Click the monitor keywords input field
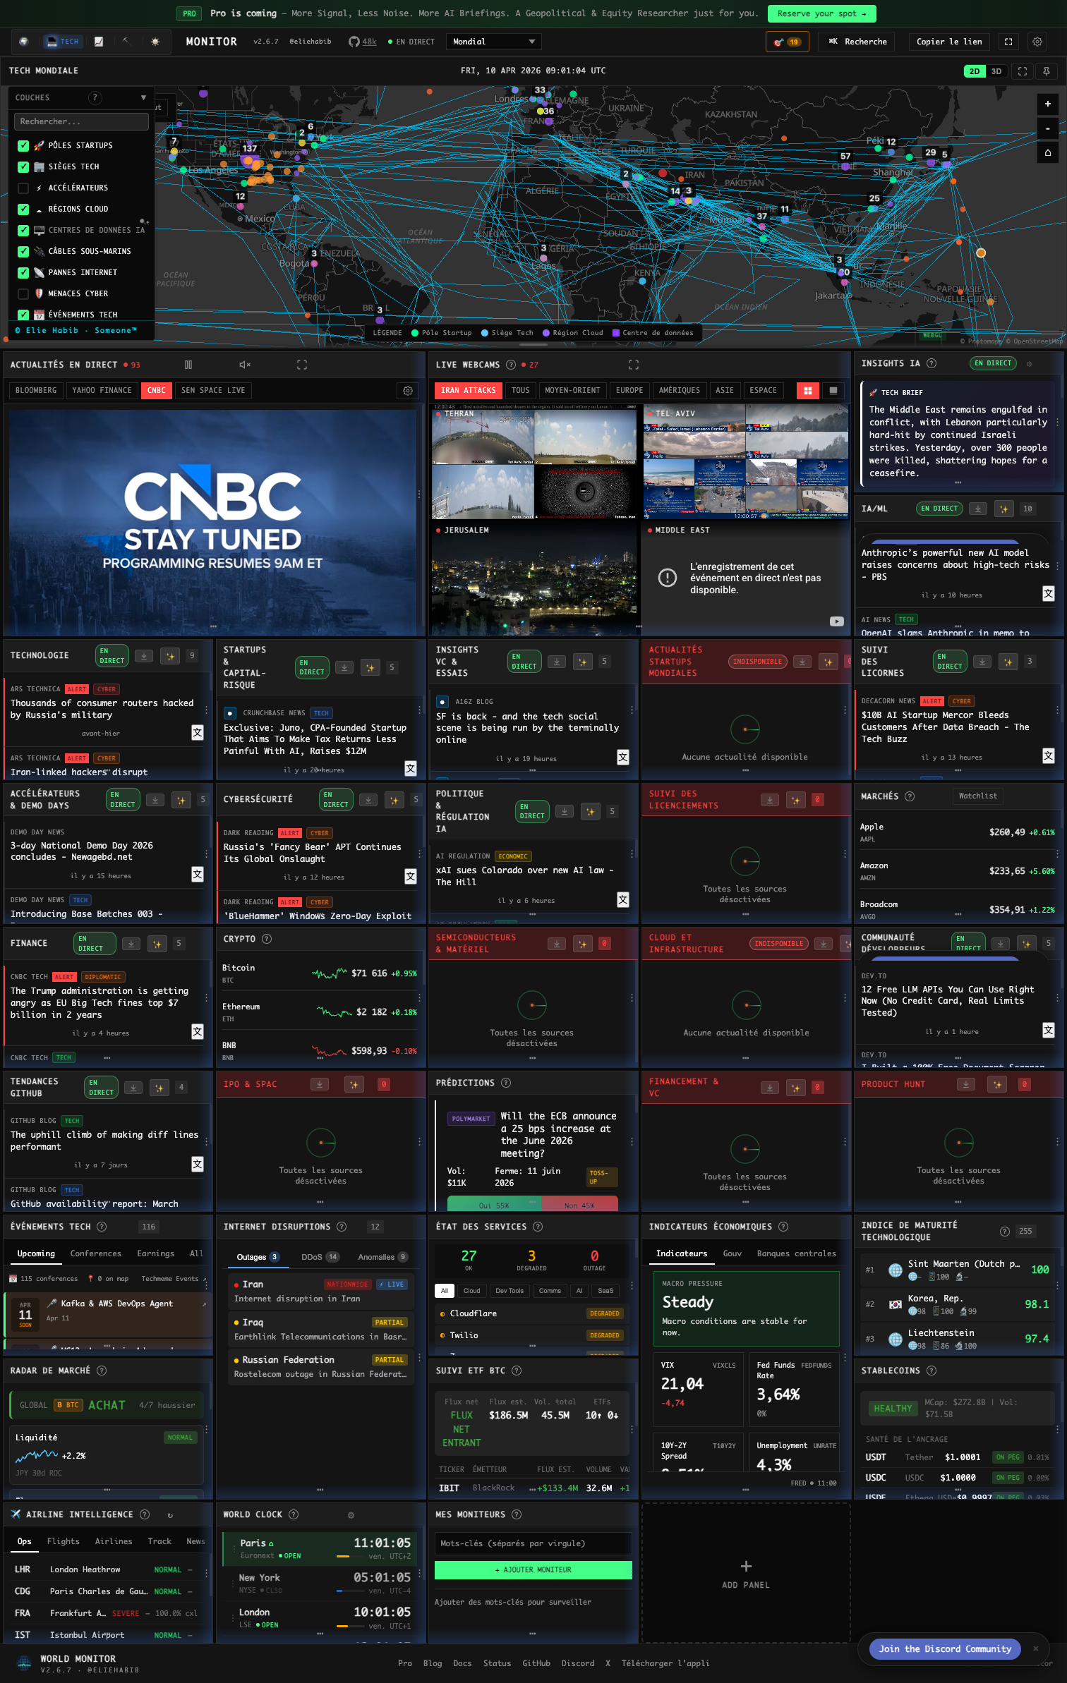 (533, 1543)
